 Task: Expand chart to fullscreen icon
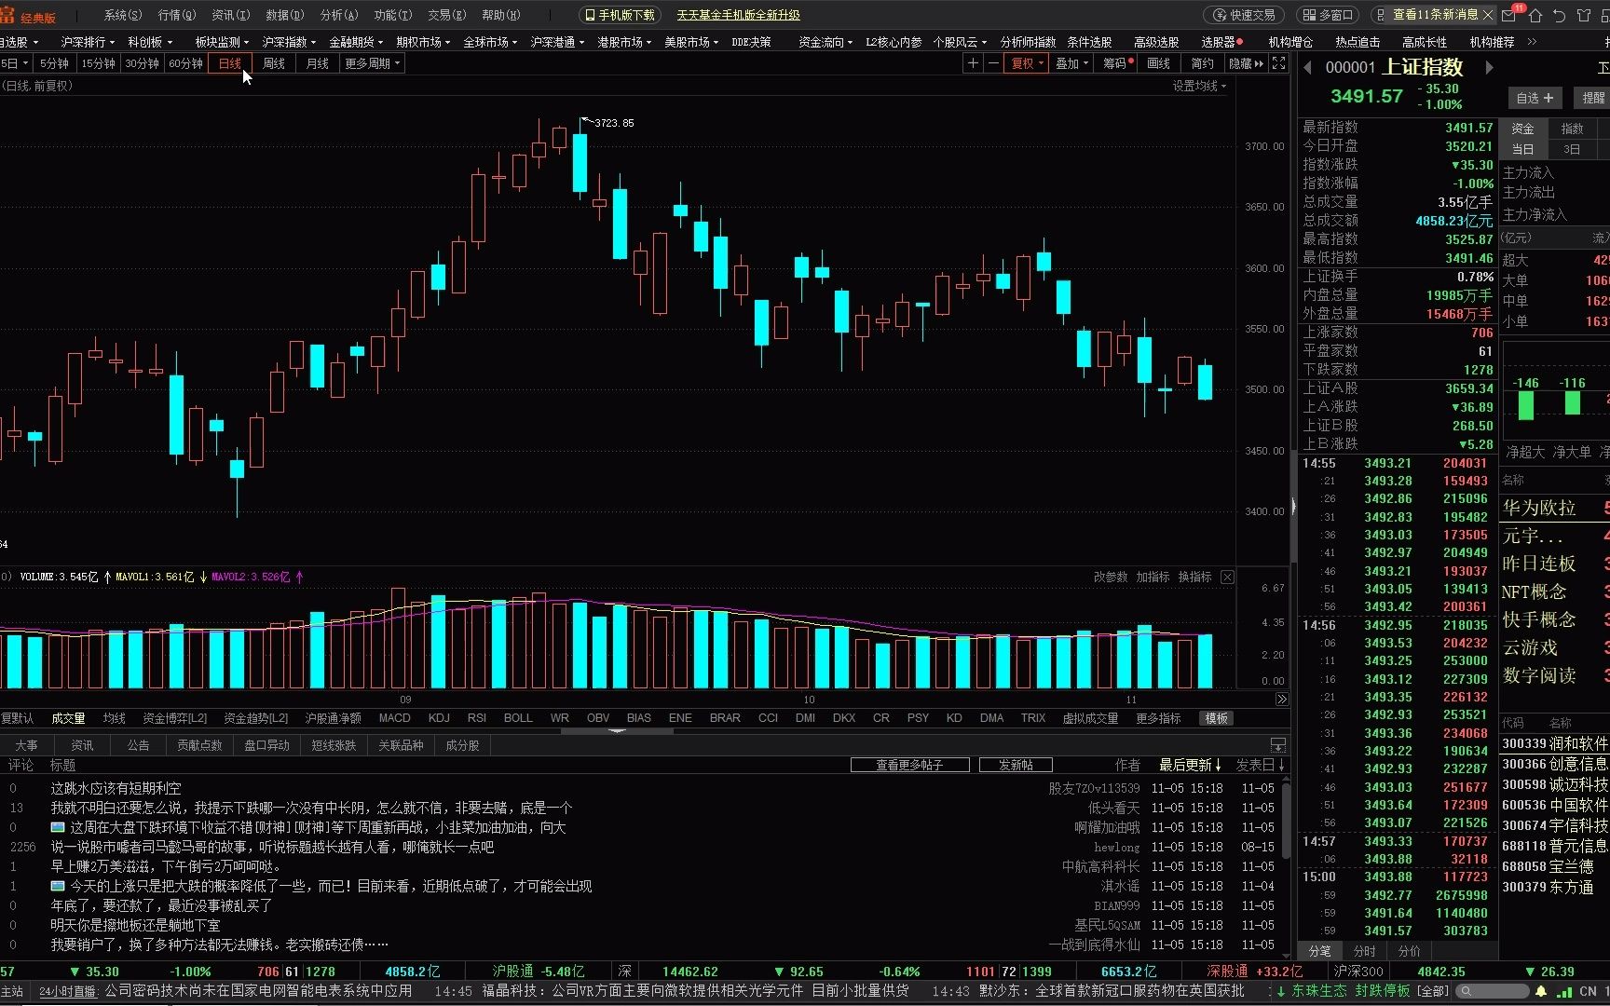click(x=1279, y=63)
